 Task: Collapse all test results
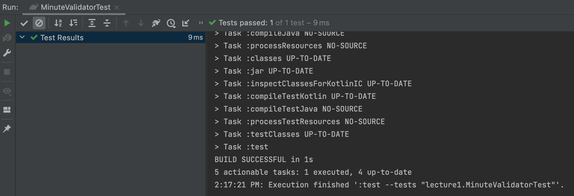click(x=107, y=23)
